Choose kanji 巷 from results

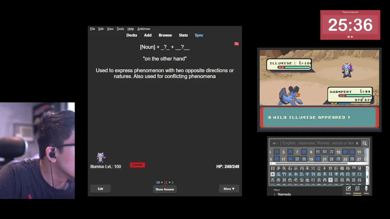pyautogui.click(x=318, y=152)
